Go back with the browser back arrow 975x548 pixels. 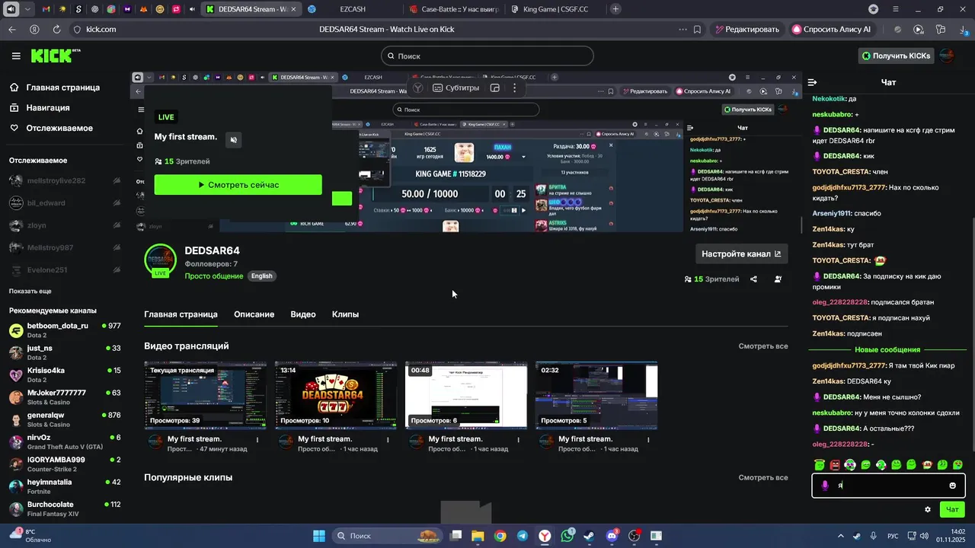pyautogui.click(x=11, y=29)
